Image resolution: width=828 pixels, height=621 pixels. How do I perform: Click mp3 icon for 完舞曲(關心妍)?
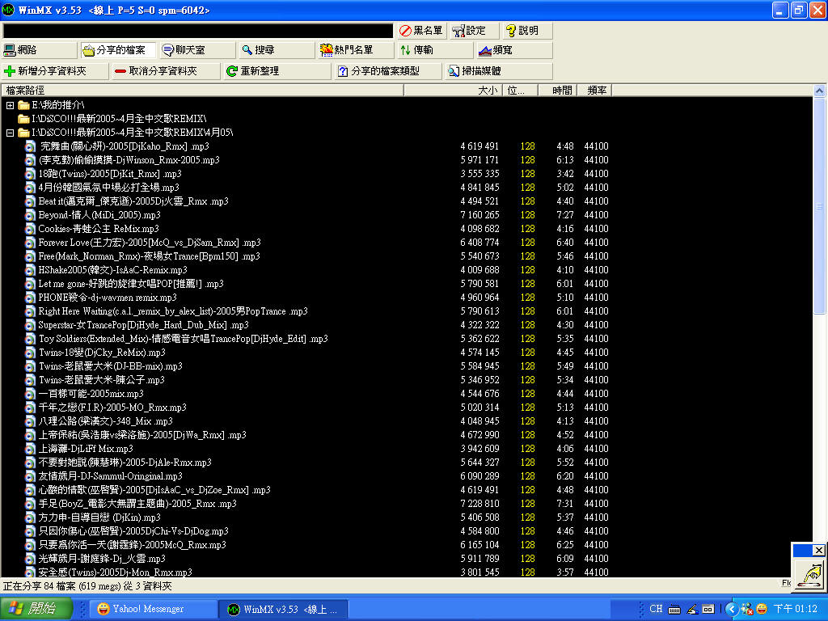point(31,146)
